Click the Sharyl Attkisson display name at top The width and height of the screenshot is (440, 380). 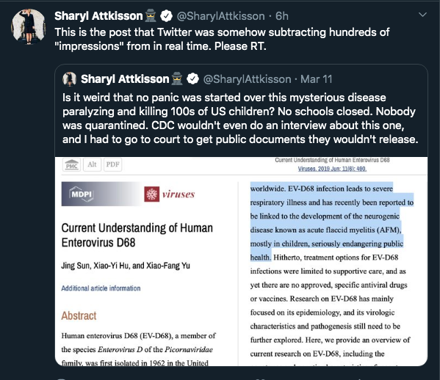point(98,16)
